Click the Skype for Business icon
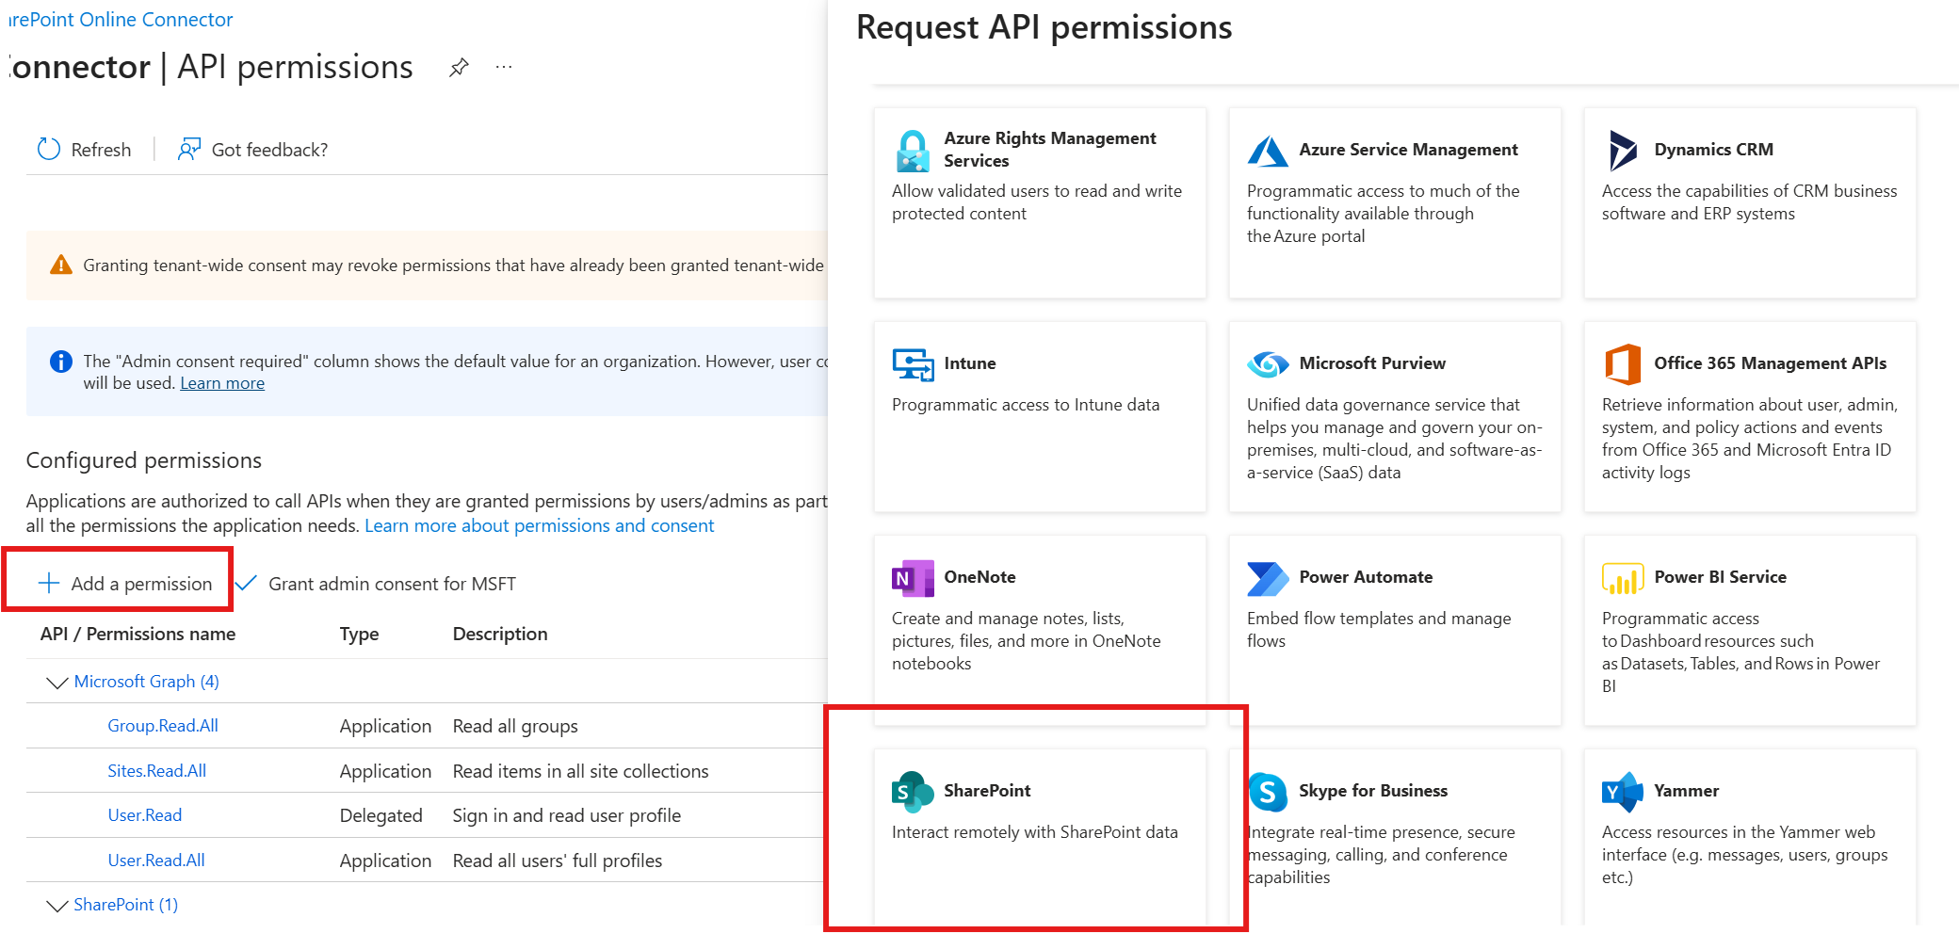1959x933 pixels. [1268, 792]
